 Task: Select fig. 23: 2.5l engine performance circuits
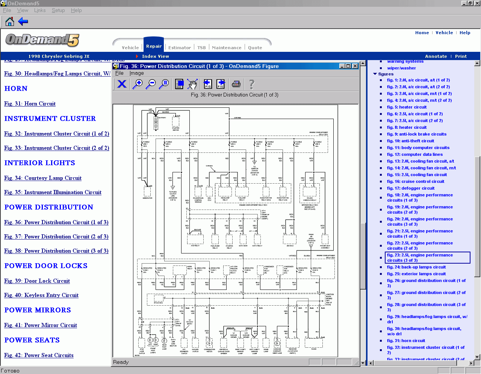(x=428, y=258)
